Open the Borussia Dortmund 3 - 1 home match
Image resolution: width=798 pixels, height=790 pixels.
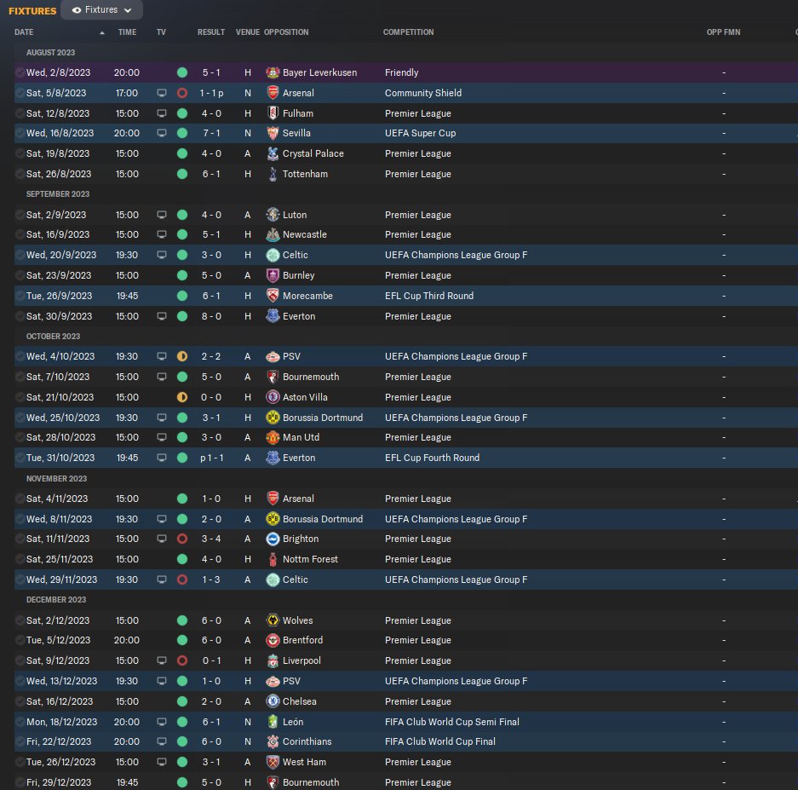pos(211,417)
